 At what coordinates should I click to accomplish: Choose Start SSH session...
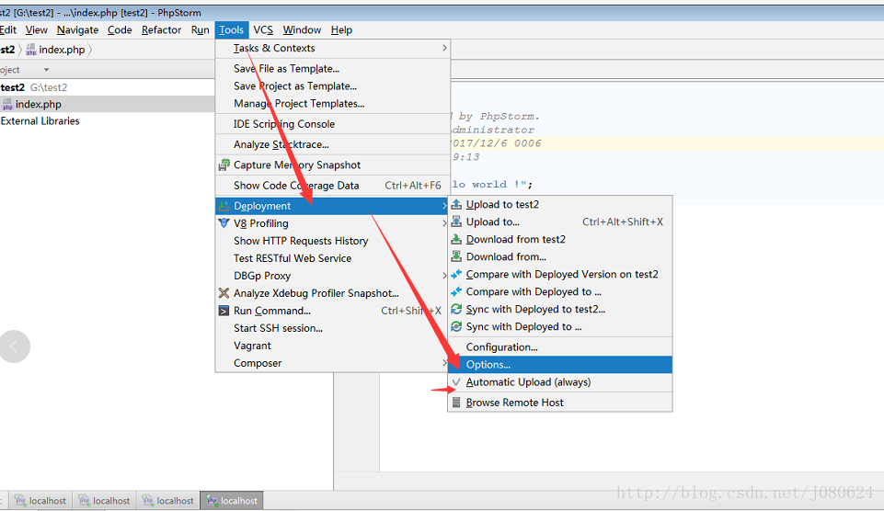point(333,328)
